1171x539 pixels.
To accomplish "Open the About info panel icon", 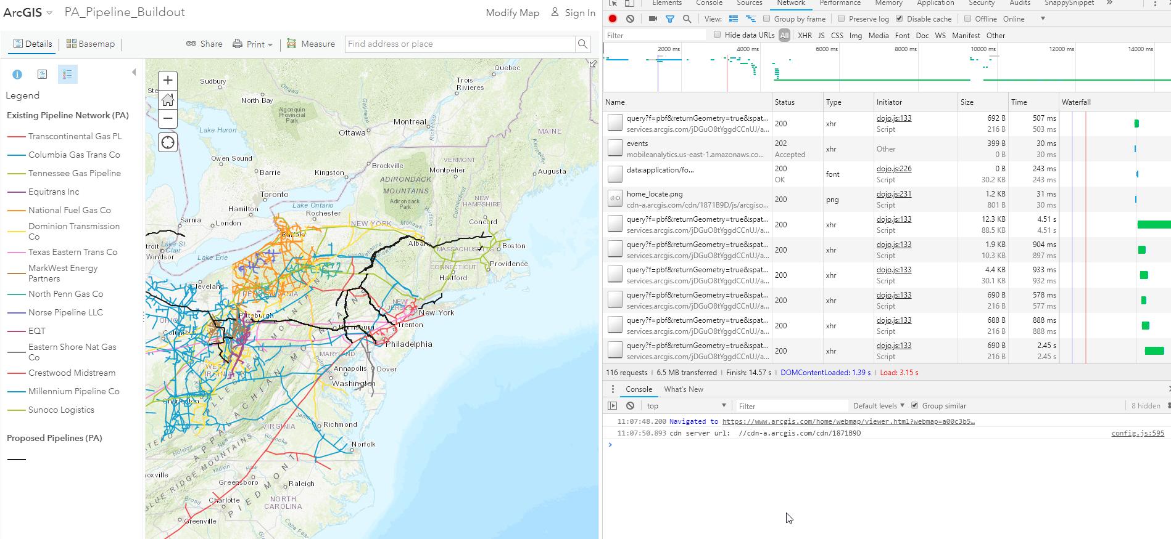I will 17,75.
